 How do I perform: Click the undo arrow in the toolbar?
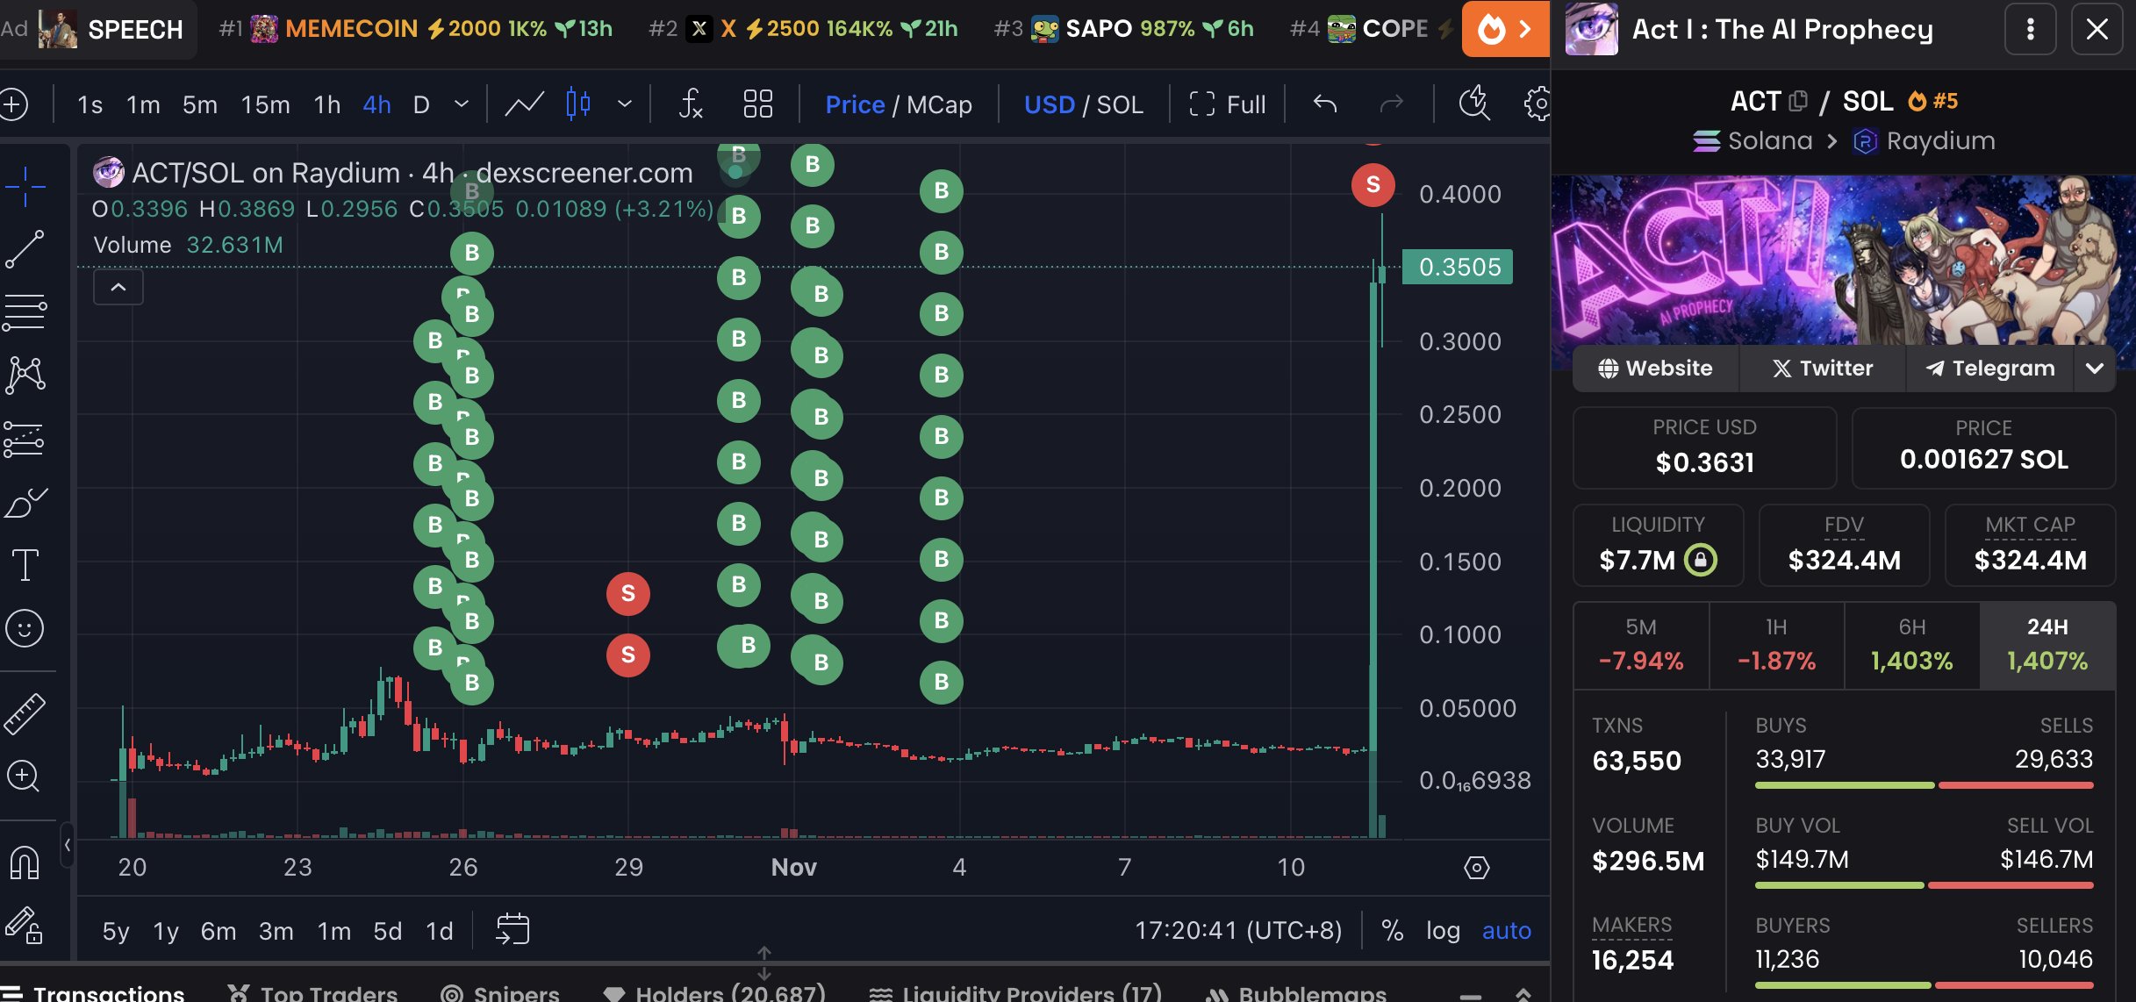(1325, 104)
